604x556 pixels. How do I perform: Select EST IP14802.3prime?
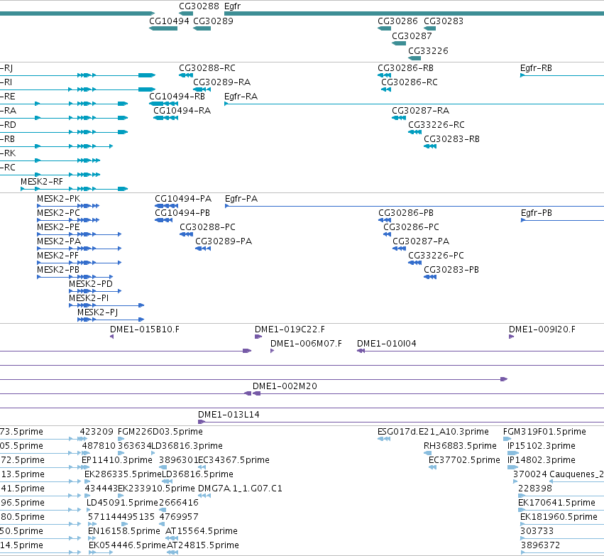pos(542,460)
